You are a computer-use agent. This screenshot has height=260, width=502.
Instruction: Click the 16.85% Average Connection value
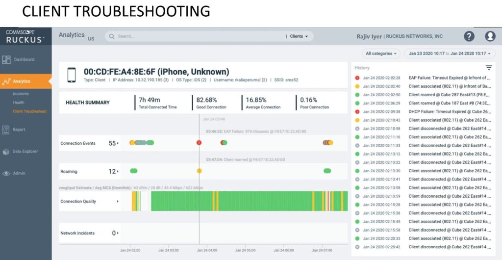point(256,100)
